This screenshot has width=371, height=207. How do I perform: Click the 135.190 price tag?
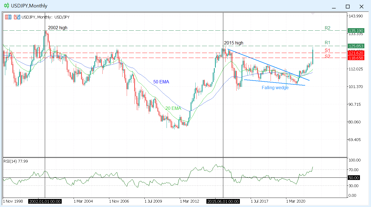tap(356, 30)
